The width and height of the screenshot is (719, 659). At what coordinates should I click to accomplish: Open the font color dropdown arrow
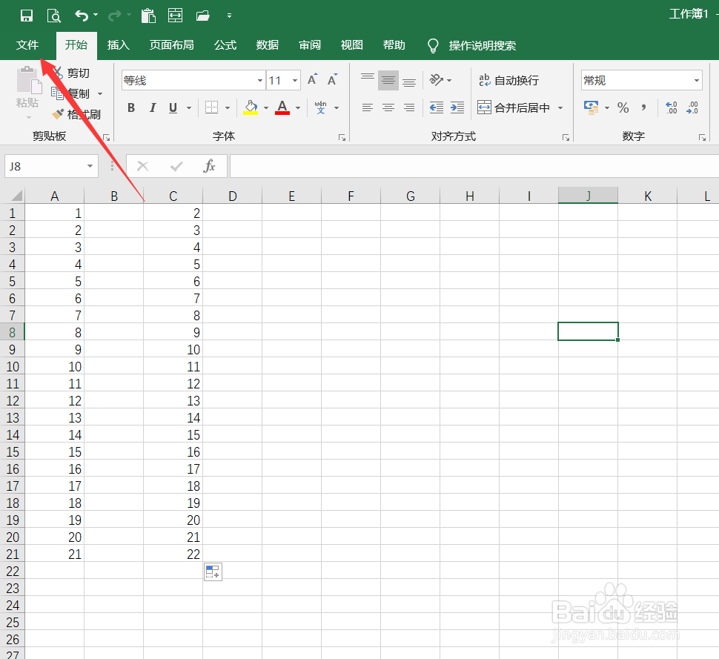tap(298, 108)
